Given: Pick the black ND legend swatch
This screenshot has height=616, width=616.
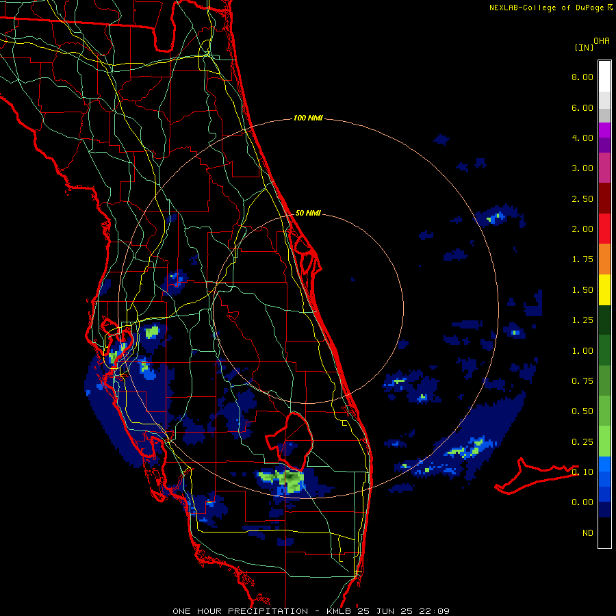Looking at the screenshot, I should (604, 532).
